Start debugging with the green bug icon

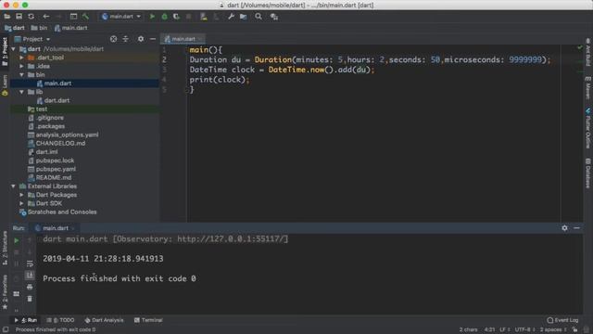(x=164, y=17)
